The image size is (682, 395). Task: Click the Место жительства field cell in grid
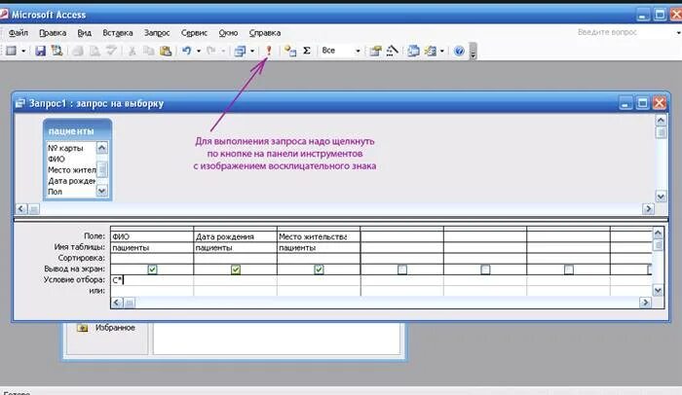click(x=319, y=236)
